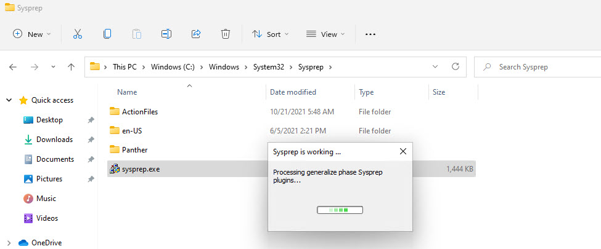The image size is (601, 249).
Task: Select the ActionFiles folder name
Action: (x=140, y=112)
